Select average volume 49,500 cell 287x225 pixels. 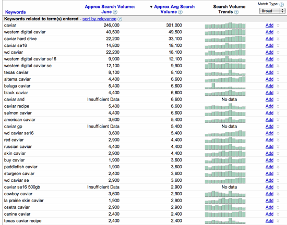click(x=175, y=32)
